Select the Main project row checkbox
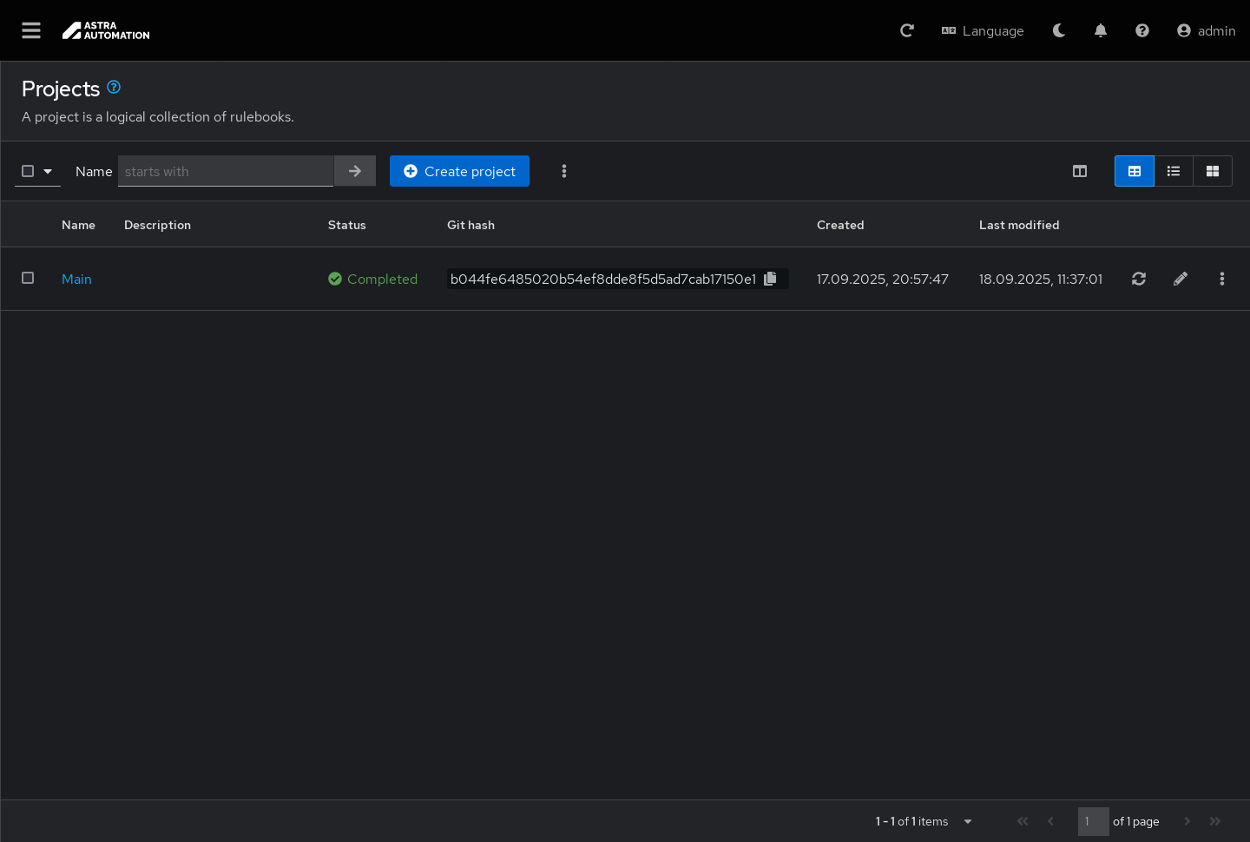 tap(28, 278)
